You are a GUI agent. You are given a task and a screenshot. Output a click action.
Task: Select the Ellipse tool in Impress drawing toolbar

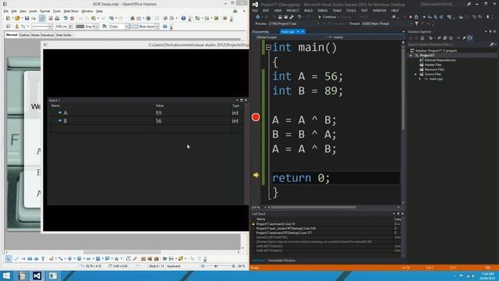(x=37, y=258)
